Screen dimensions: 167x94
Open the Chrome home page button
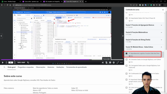(x=10, y=5)
